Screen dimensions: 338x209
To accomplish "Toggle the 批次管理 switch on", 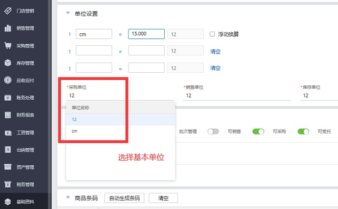I will click(x=213, y=131).
